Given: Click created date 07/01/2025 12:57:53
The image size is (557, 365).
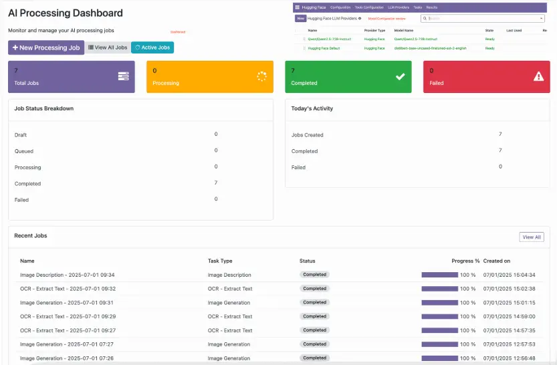Looking at the screenshot, I should click(509, 344).
